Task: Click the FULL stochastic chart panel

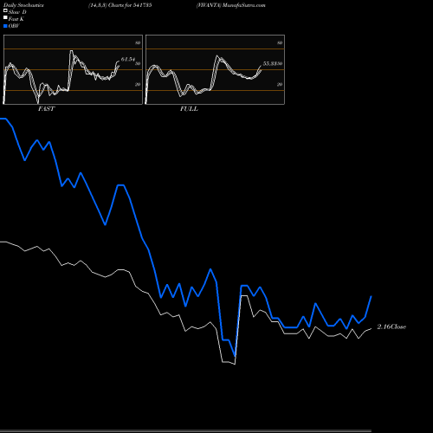Action: (x=215, y=69)
